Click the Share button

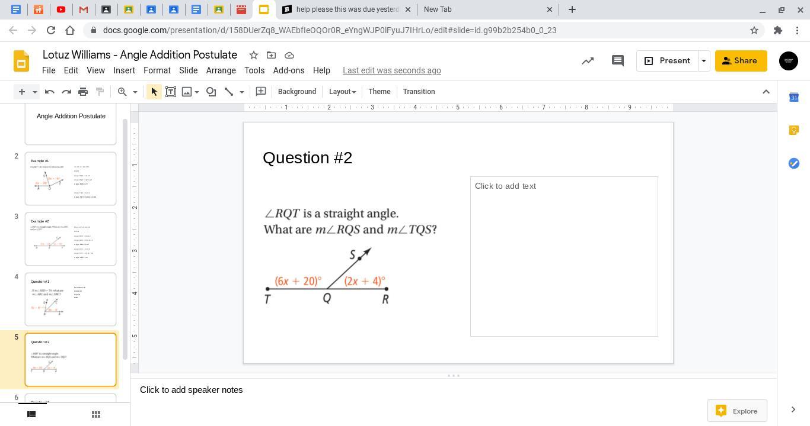[741, 61]
